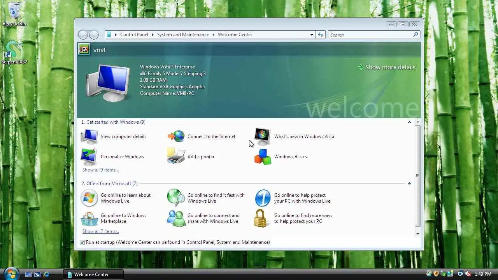The image size is (498, 280).
Task: Click the Refresh button beside address bar
Action: (321, 35)
